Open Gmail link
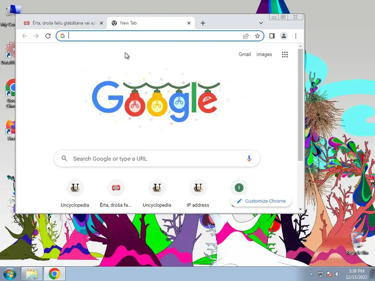Viewport: 375px width, 281px height. (x=245, y=54)
